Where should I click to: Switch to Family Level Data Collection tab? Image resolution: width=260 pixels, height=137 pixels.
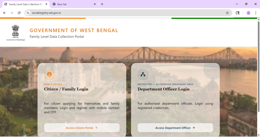click(26, 4)
